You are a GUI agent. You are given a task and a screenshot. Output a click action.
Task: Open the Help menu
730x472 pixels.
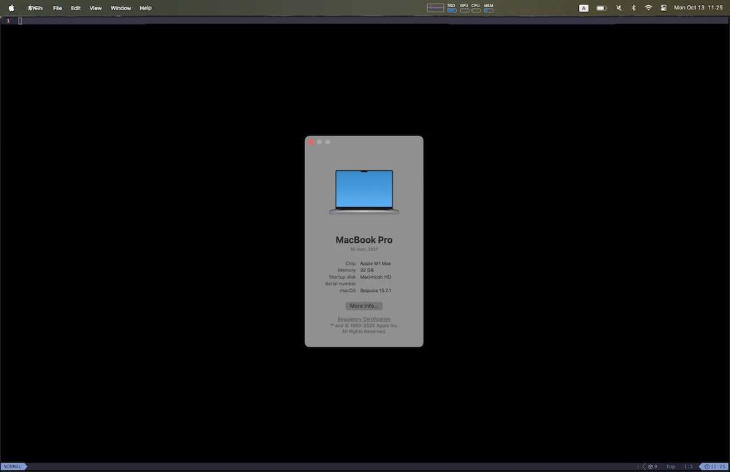point(145,8)
